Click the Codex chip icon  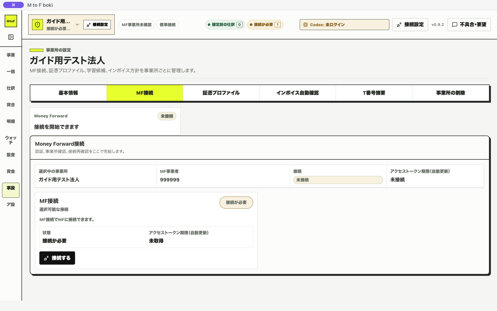coord(305,25)
